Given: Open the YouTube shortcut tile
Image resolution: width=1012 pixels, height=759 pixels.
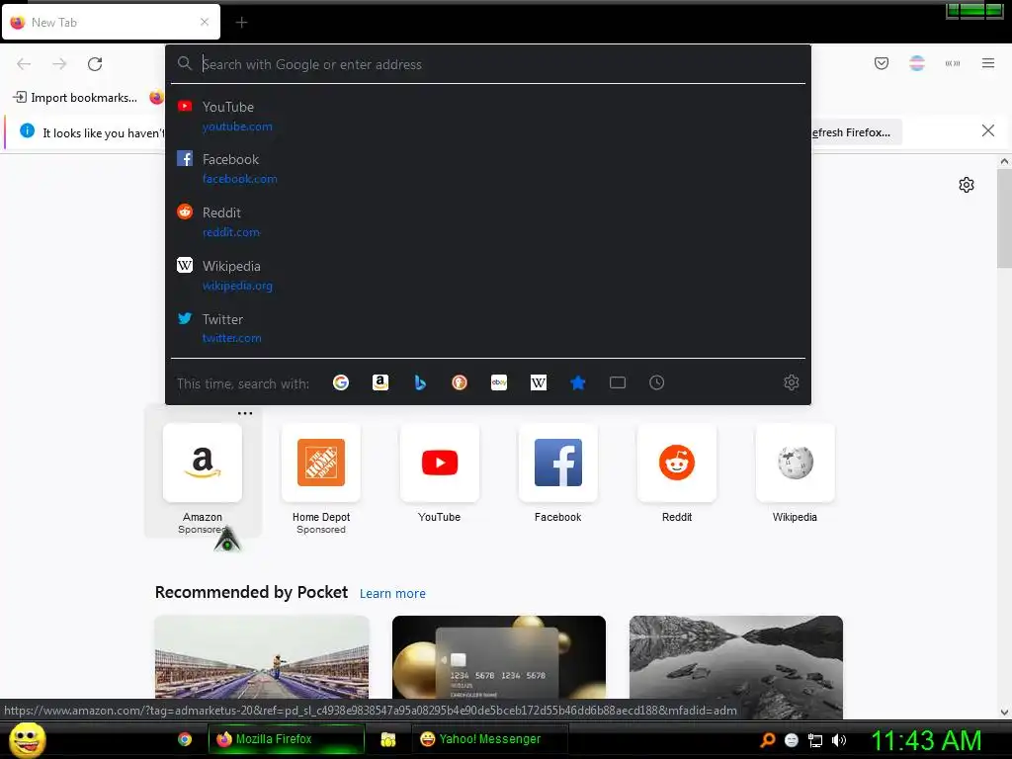Looking at the screenshot, I should 440,463.
